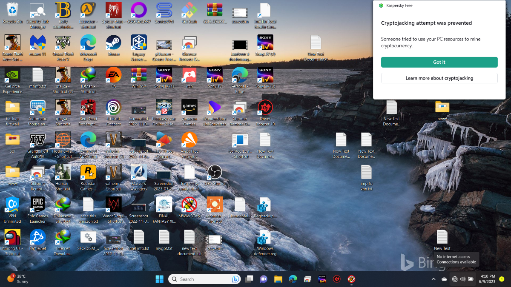511x287 pixels.
Task: Open Learn more about cryptojacking
Action: 439,78
